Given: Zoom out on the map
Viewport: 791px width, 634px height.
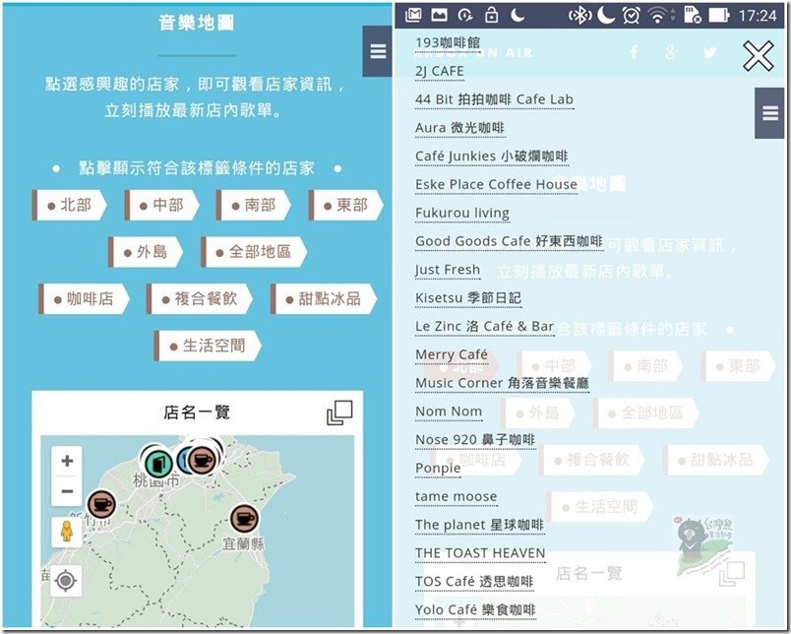Looking at the screenshot, I should point(67,491).
